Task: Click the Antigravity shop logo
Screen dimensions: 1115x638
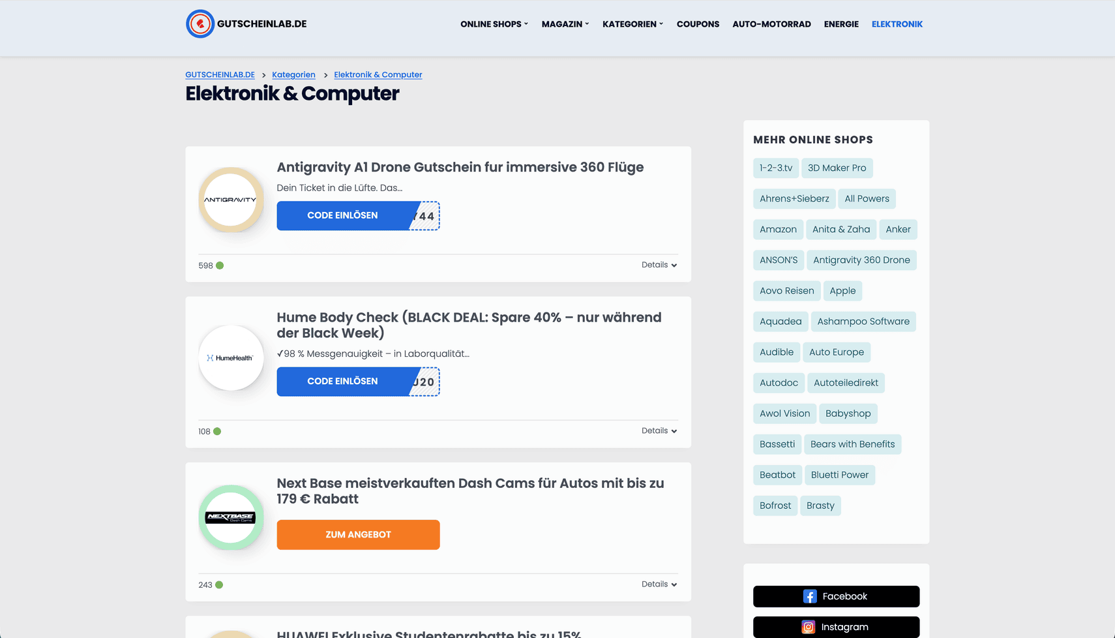Action: pos(231,200)
